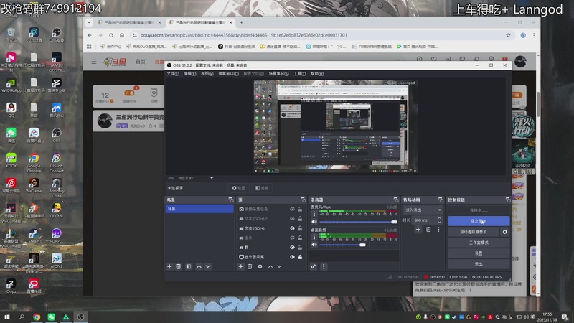Add a scene transition with plus icon
The height and width of the screenshot is (323, 574).
[418, 230]
